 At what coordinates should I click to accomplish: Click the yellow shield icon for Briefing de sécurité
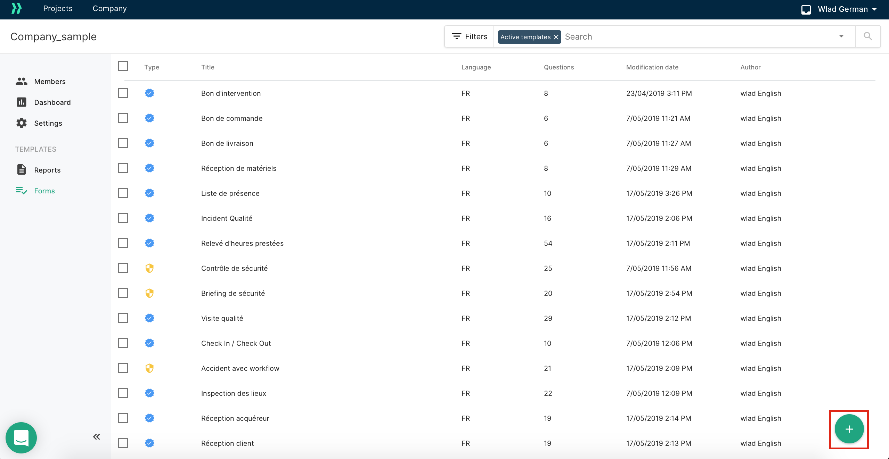tap(149, 293)
